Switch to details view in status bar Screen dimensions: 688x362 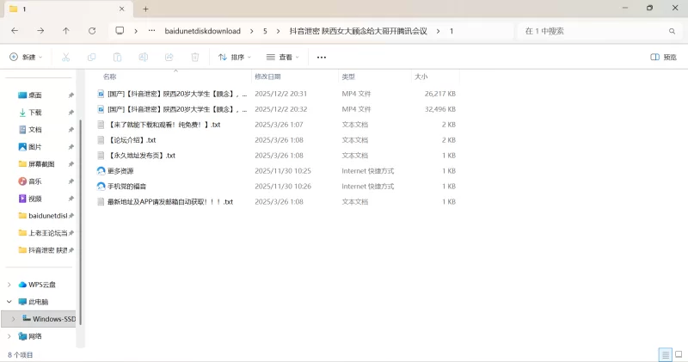point(665,354)
